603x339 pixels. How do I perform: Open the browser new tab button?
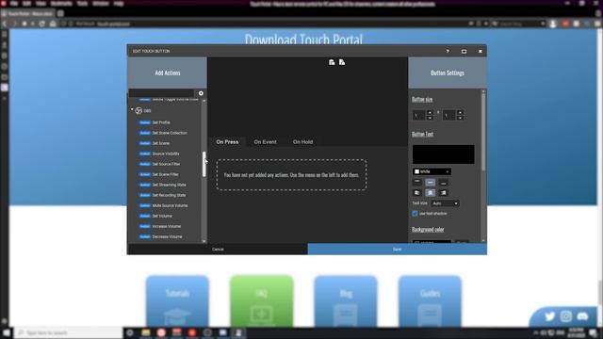(60, 13)
